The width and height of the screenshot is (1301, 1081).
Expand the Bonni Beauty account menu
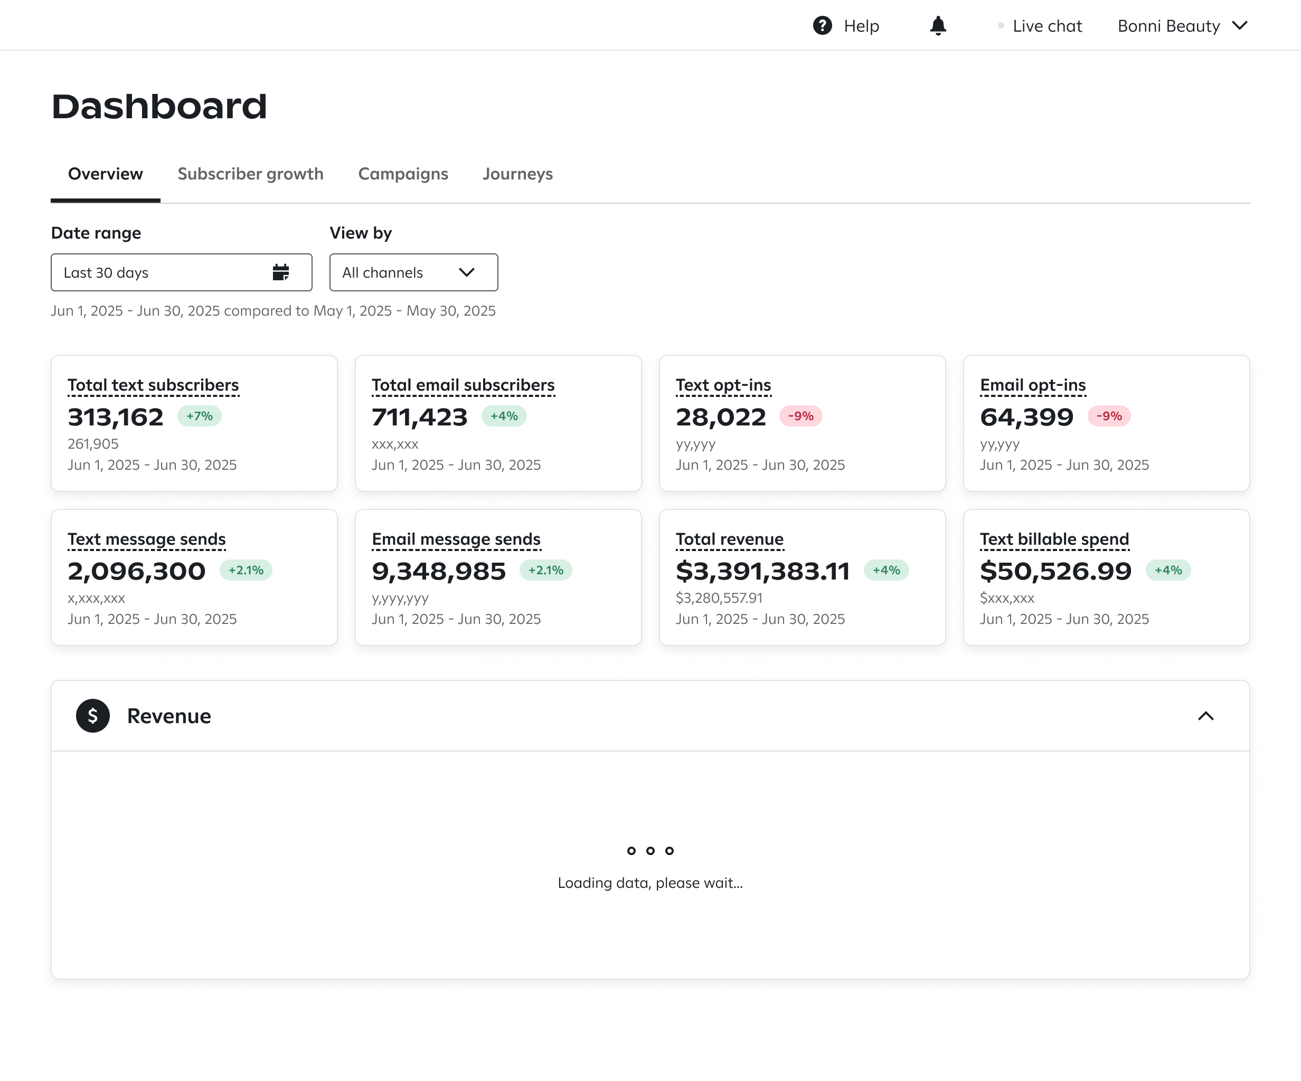[x=1182, y=25]
